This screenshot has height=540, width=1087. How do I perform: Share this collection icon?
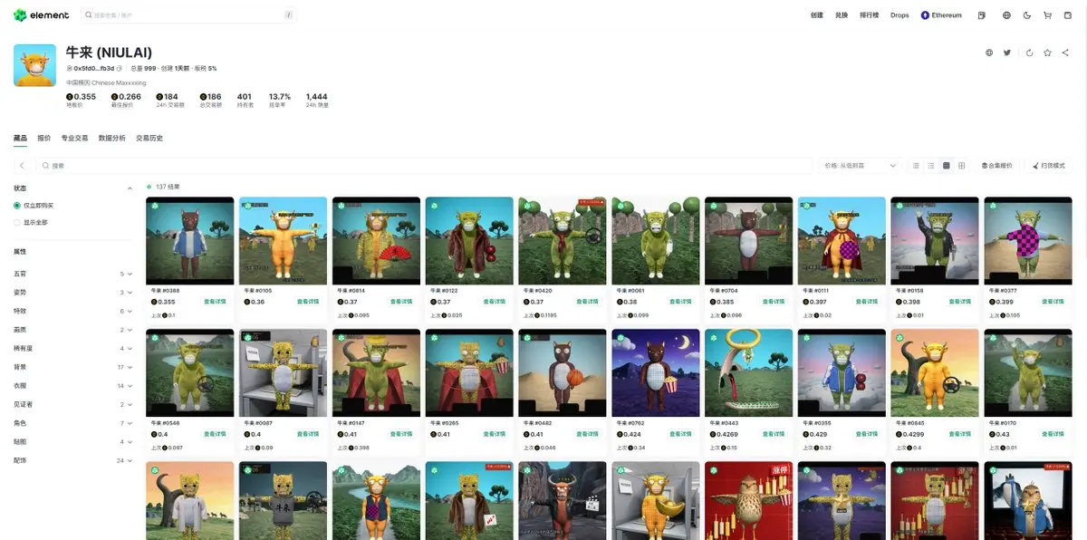(x=1065, y=53)
